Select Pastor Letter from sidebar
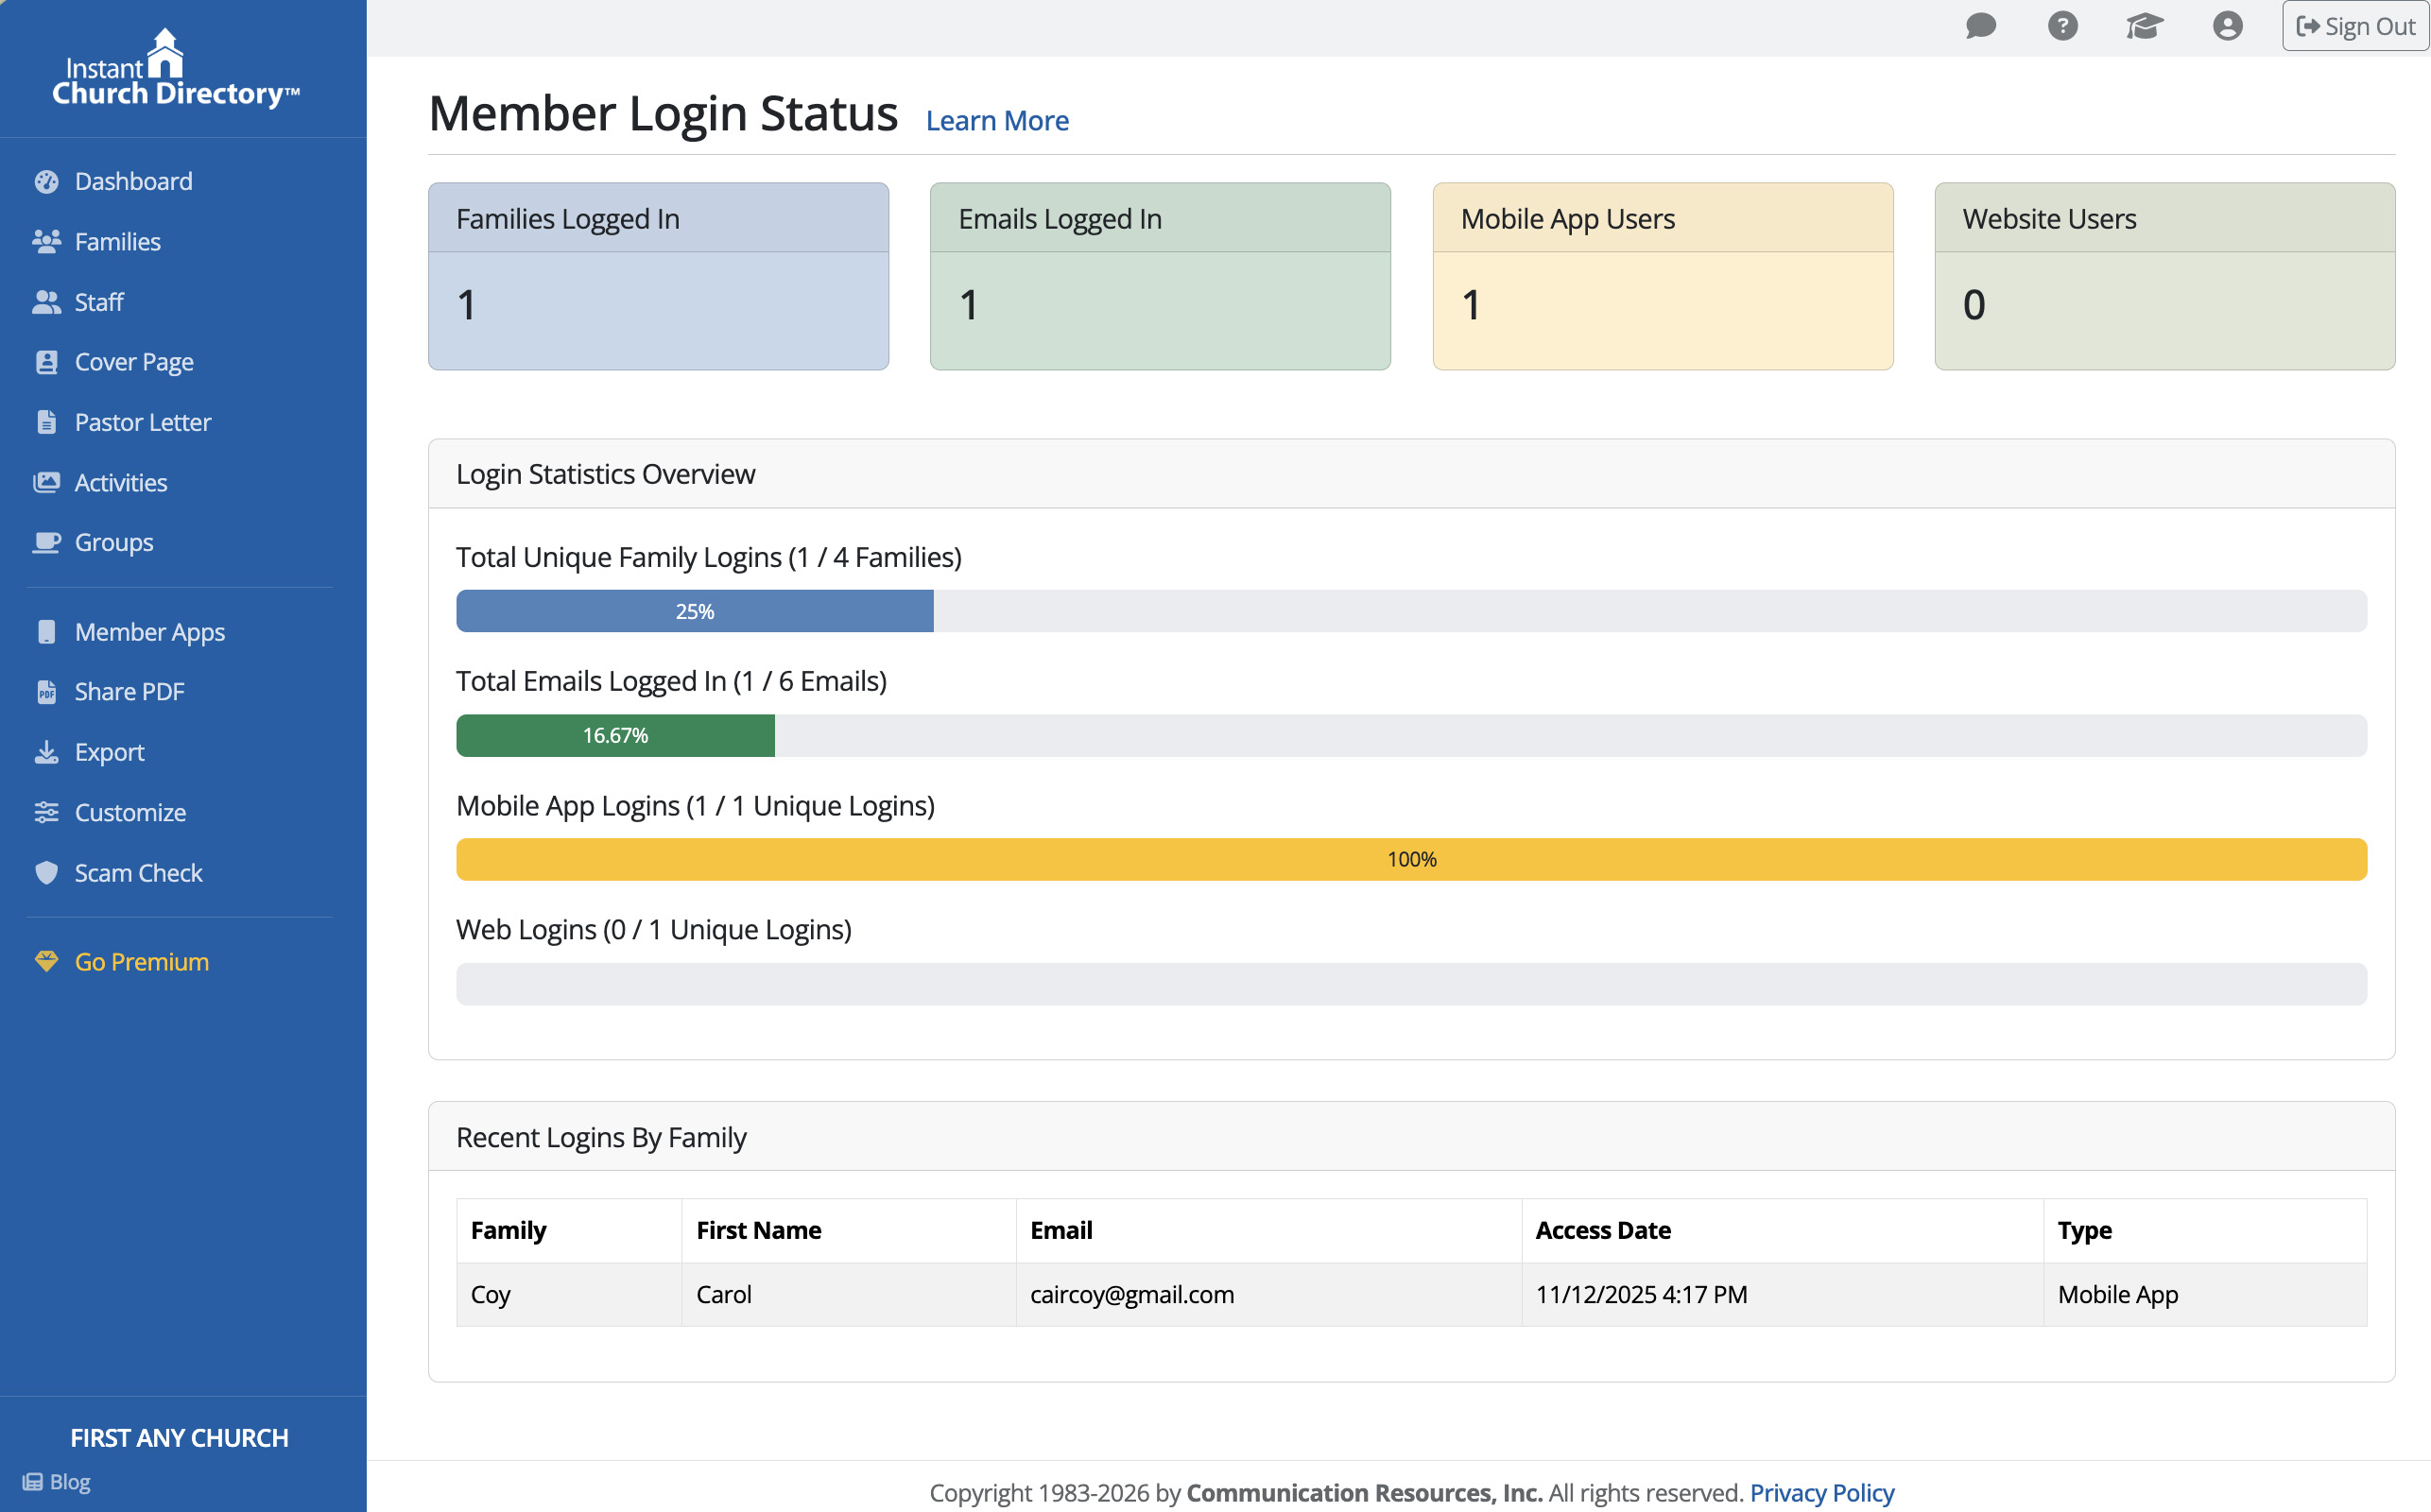Image resolution: width=2431 pixels, height=1512 pixels. [x=142, y=422]
